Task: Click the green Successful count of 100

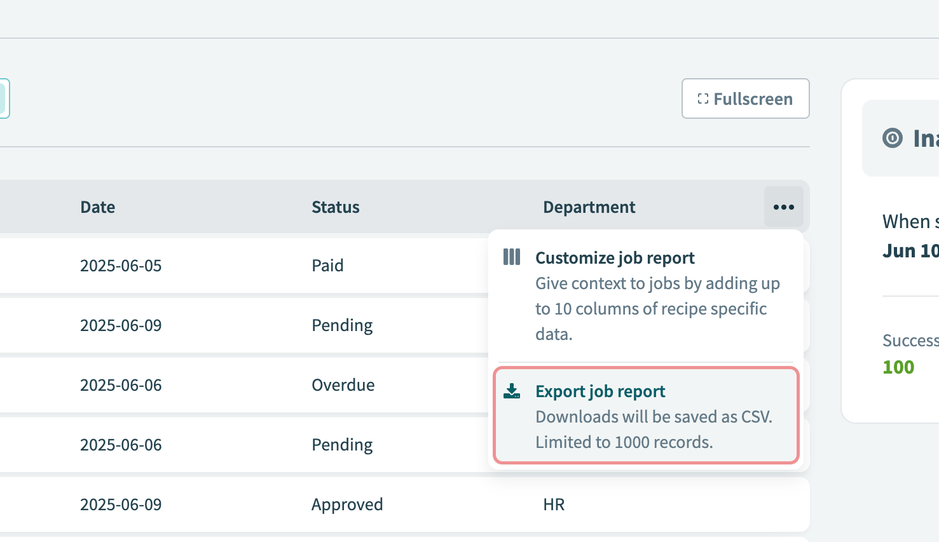Action: [x=898, y=367]
